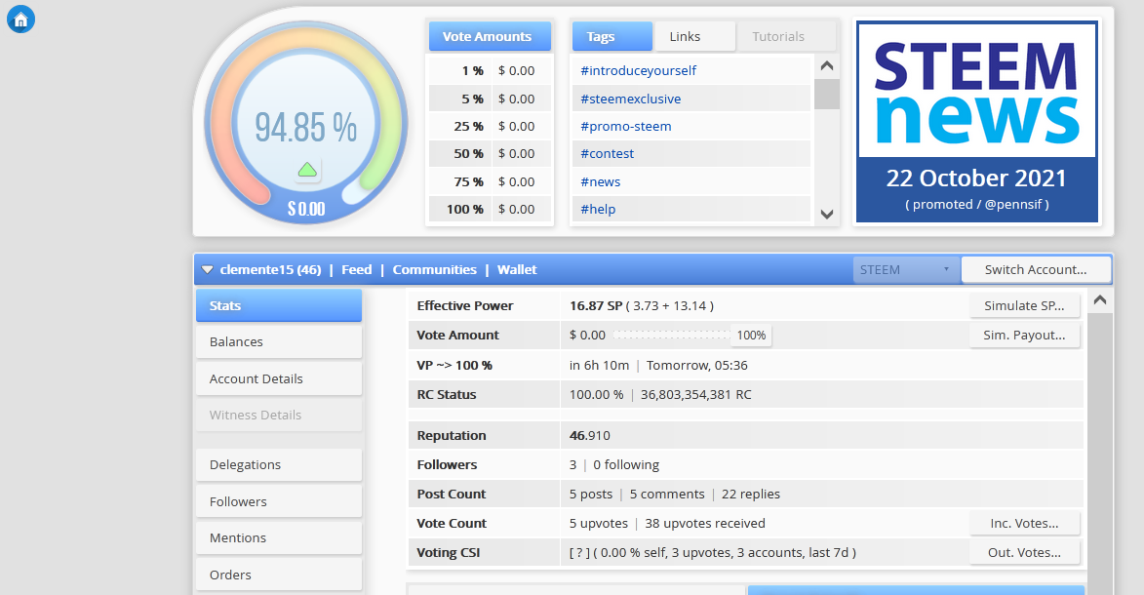Click the Reputation value 46.910
Viewport: 1144px width, 595px height.
coord(589,436)
